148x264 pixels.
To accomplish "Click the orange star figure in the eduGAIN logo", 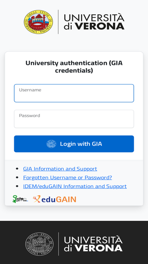I will [x=37, y=199].
